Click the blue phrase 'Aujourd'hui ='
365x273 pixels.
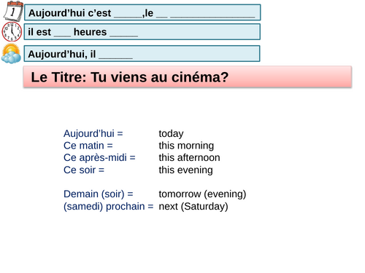(93, 133)
